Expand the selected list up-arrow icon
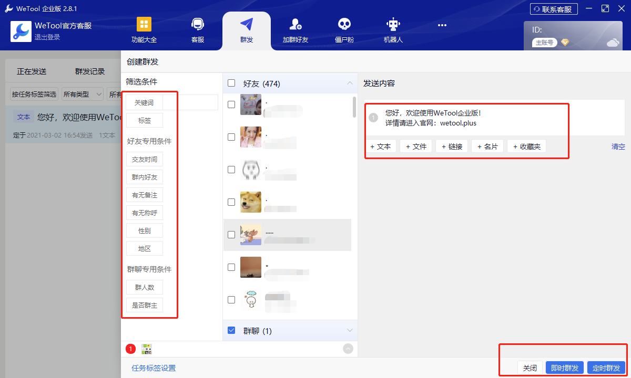 (x=348, y=349)
